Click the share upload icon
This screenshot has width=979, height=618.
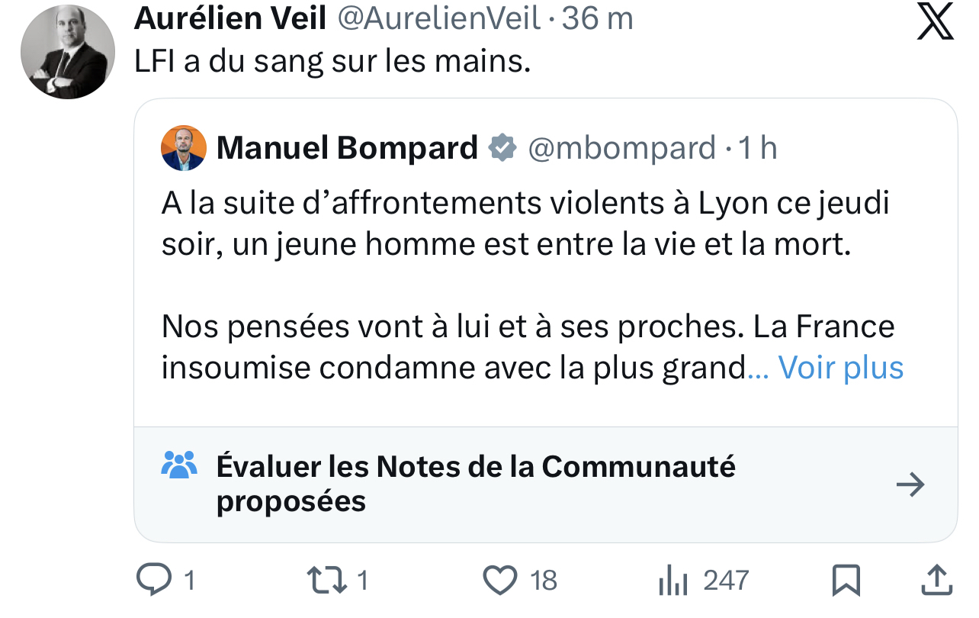[935, 581]
